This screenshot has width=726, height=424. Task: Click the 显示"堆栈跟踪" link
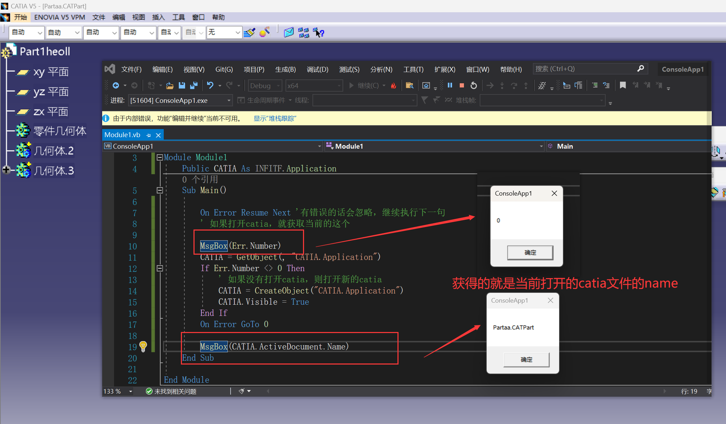[275, 119]
